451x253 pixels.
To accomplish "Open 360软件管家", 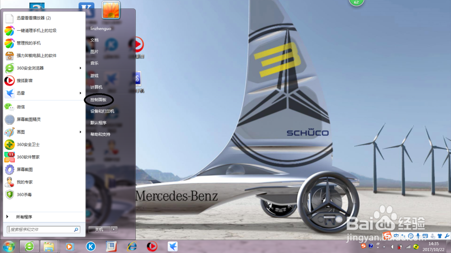I will (x=43, y=157).
